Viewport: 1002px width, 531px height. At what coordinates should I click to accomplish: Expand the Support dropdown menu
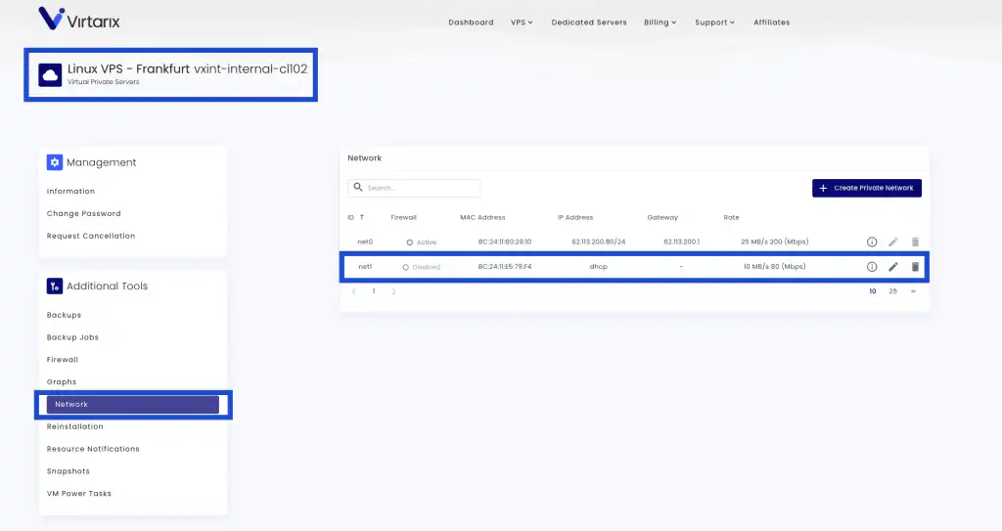tap(714, 22)
